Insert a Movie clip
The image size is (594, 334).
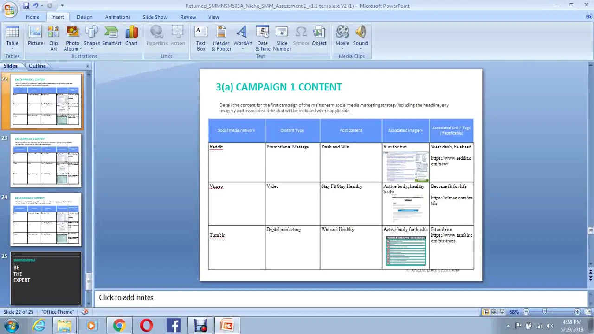[342, 38]
